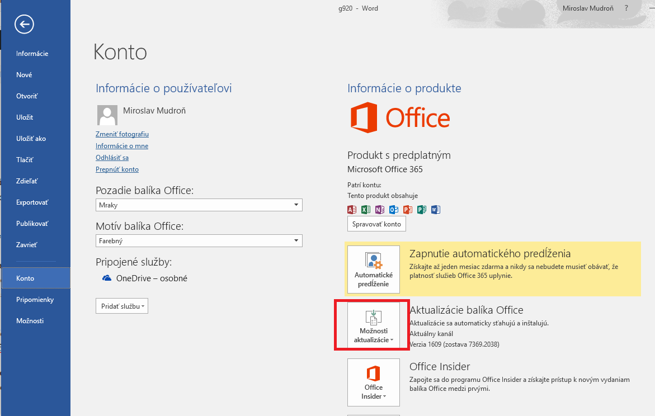
Task: Click the Miroslav Mudroň name in title bar
Action: click(588, 8)
